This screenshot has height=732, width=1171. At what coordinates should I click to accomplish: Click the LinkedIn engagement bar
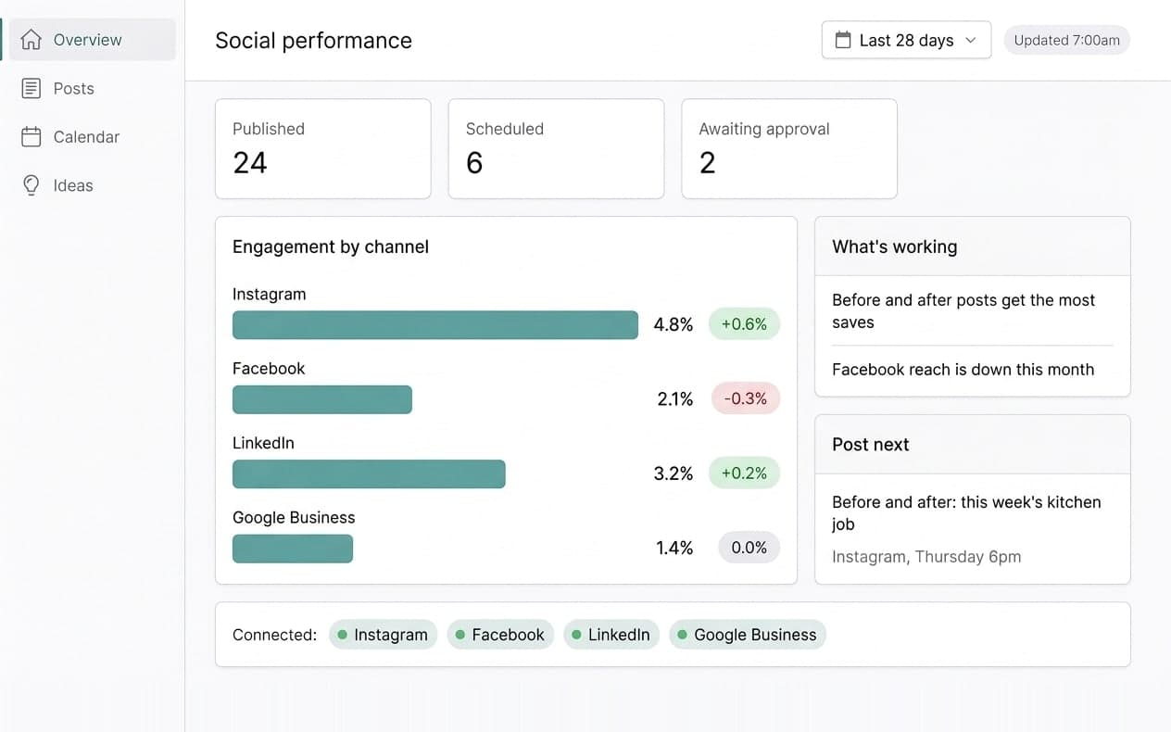[x=369, y=473]
